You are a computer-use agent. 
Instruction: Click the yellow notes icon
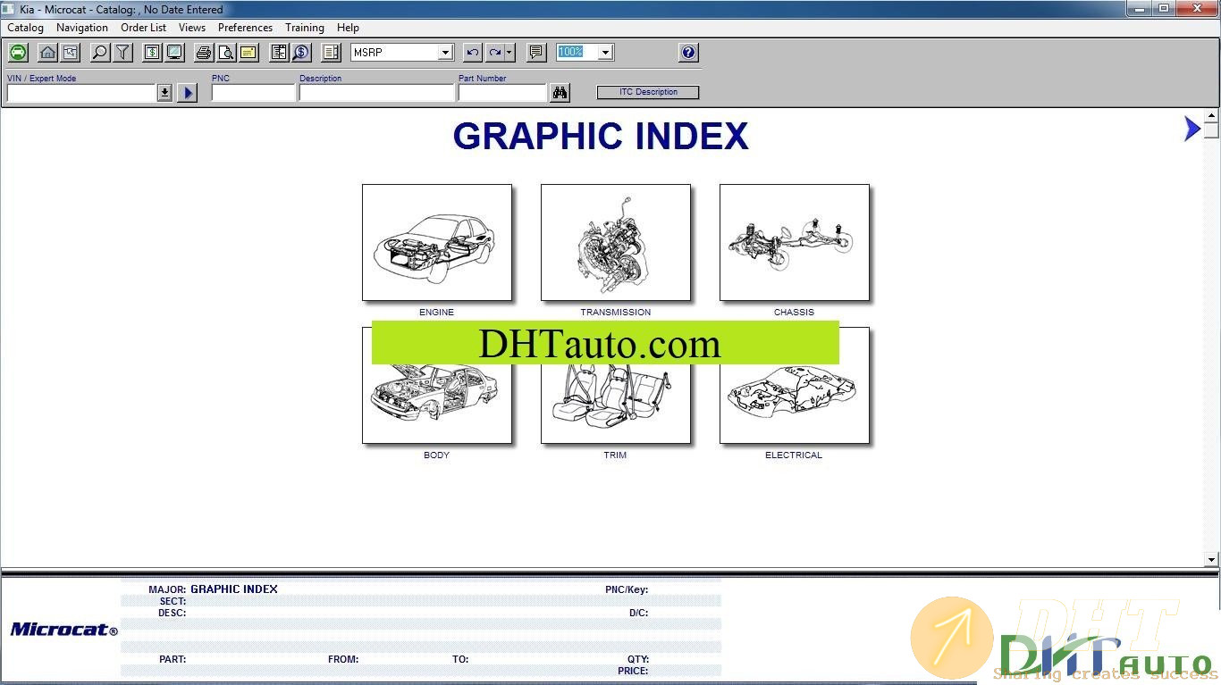click(248, 53)
